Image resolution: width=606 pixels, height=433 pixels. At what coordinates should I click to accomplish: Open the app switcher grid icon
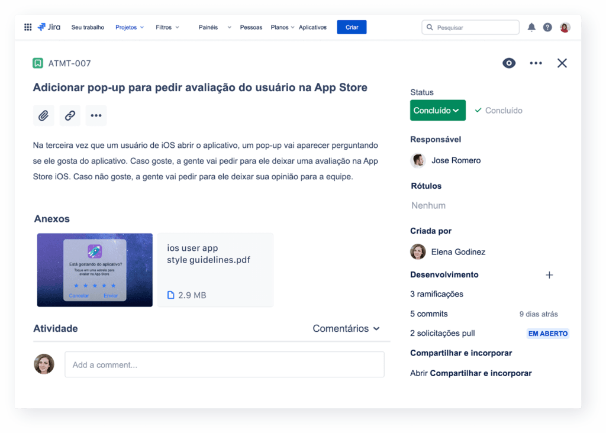tap(27, 27)
